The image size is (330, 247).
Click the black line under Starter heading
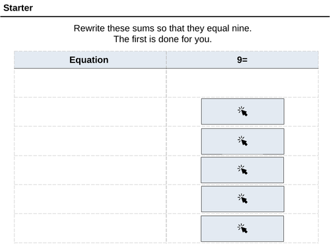pos(165,16)
